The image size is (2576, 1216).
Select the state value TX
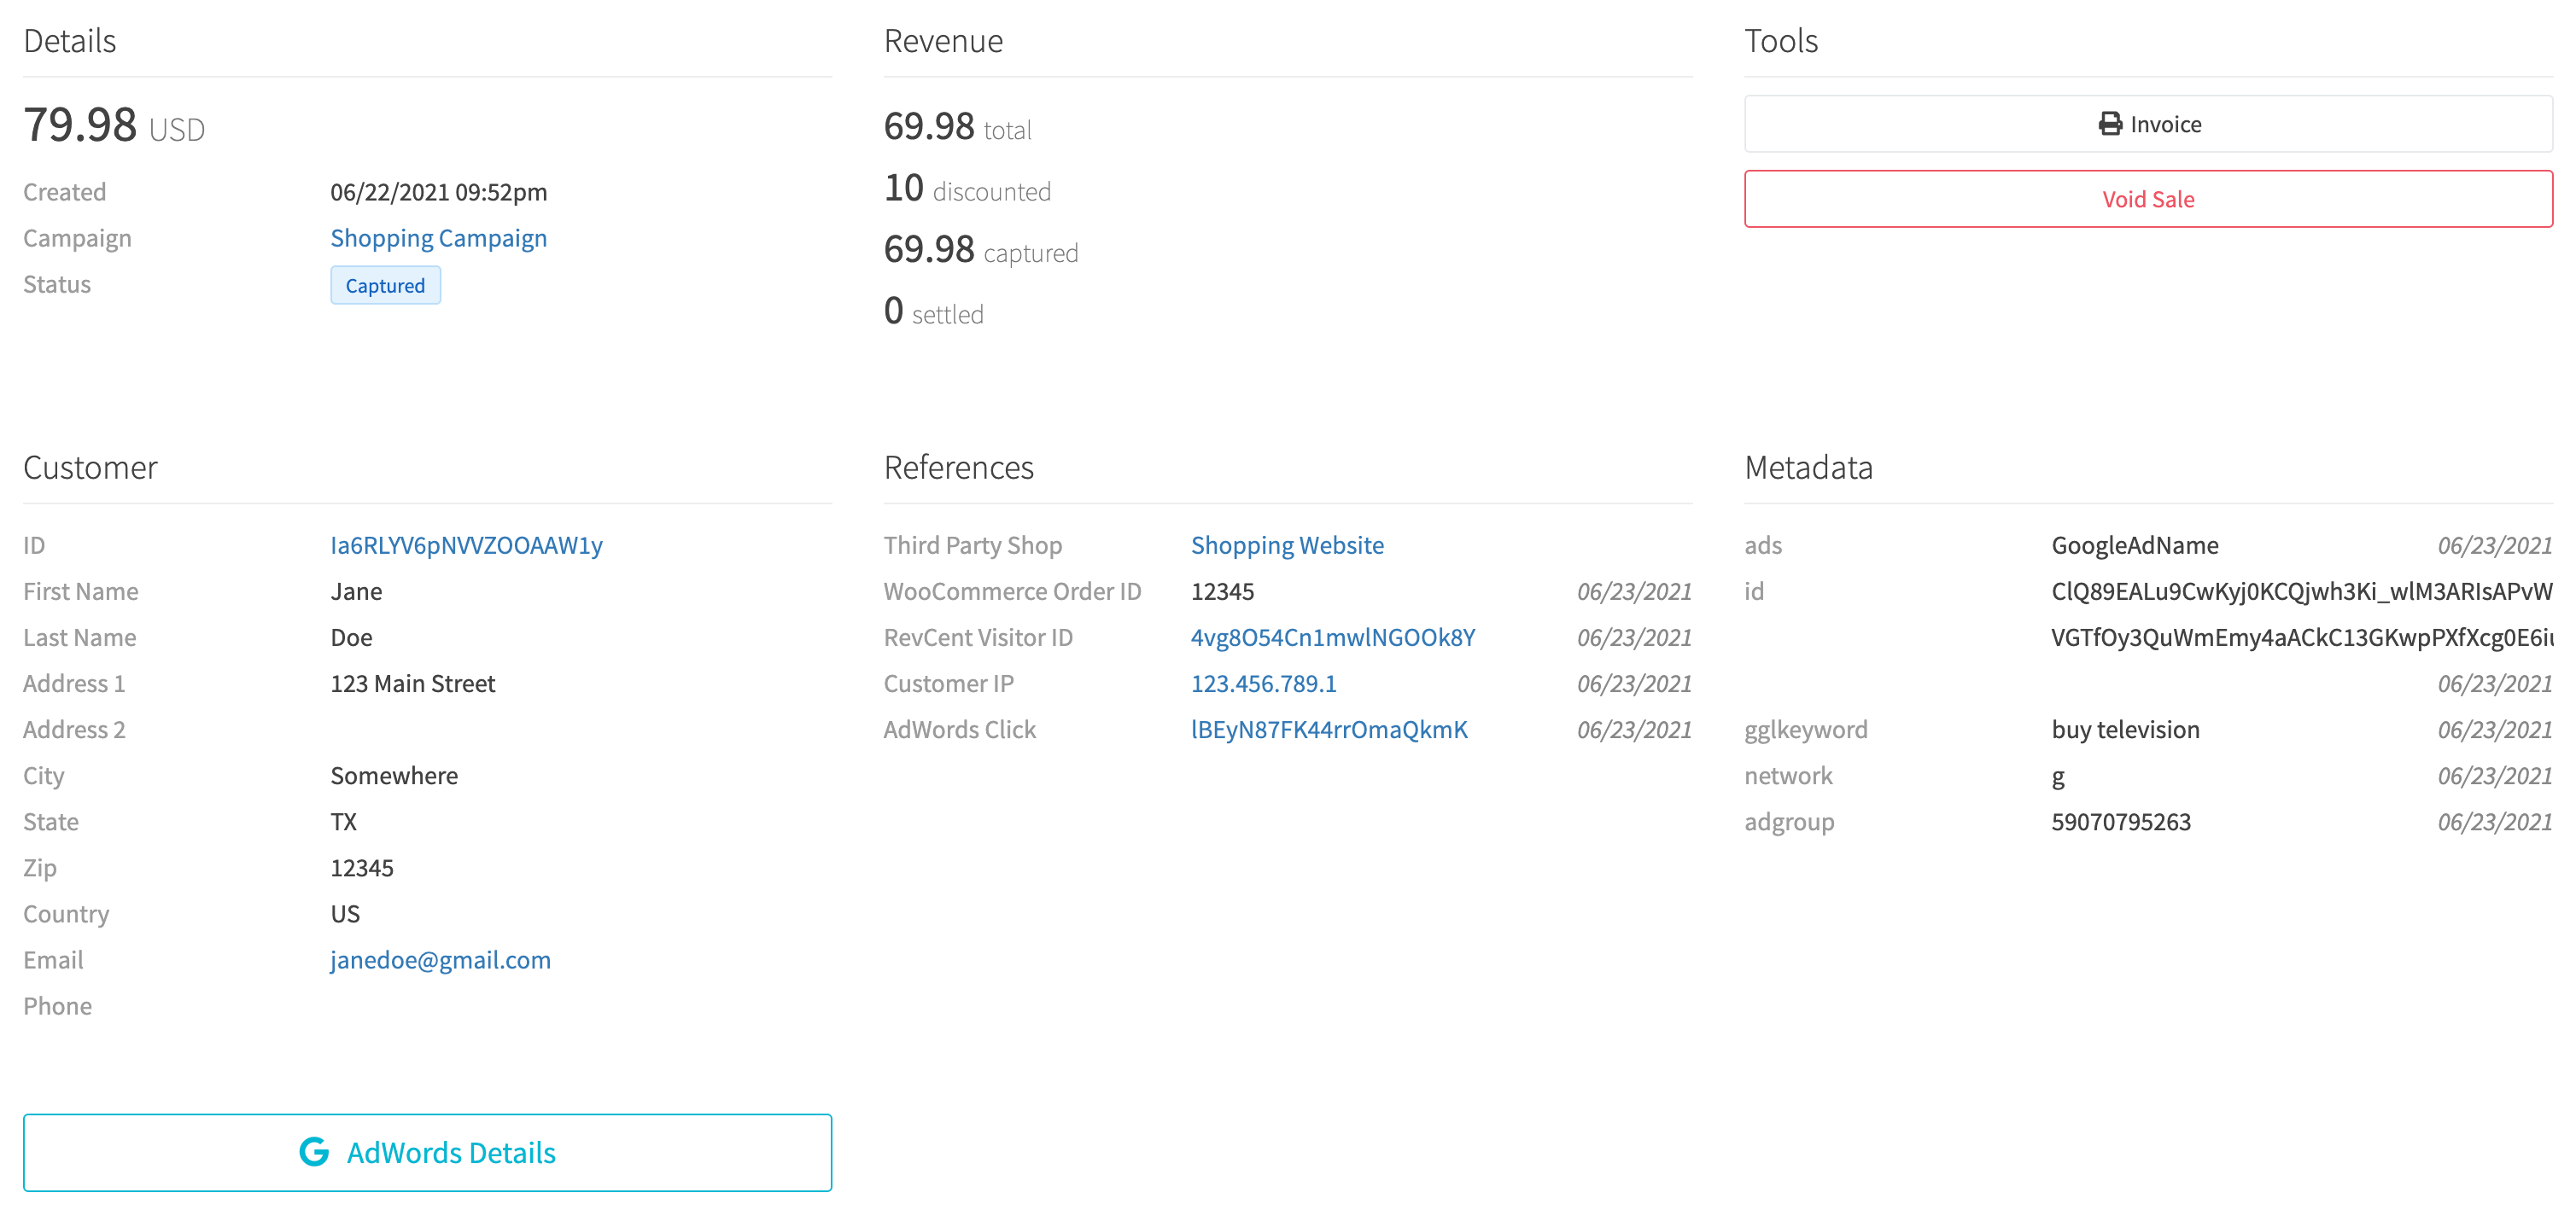[344, 821]
